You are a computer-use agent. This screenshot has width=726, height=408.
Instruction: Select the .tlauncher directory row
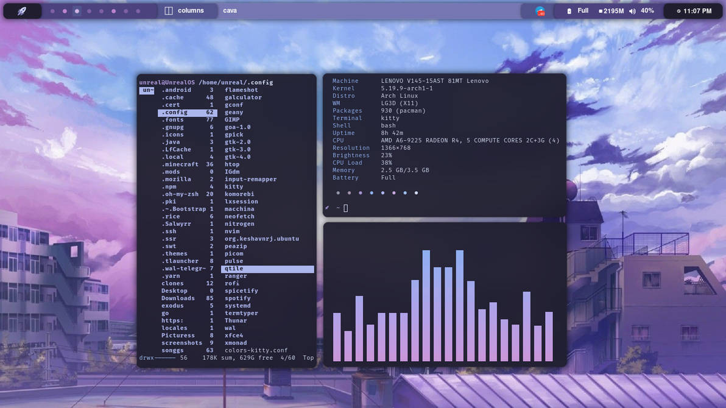point(188,261)
